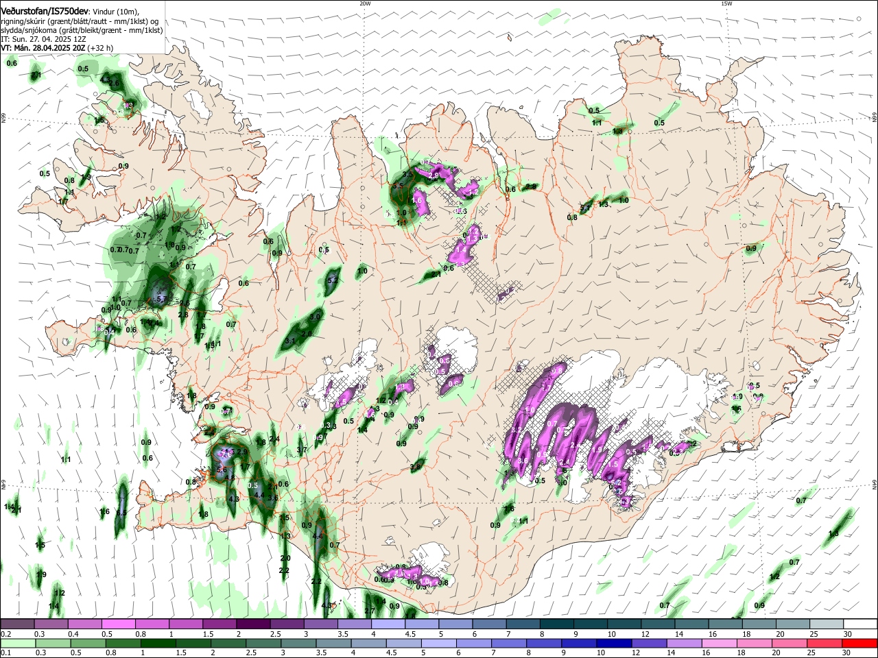Select upper legend swatch between 0.4 and 0.5
The width and height of the screenshot is (878, 658).
(84, 624)
